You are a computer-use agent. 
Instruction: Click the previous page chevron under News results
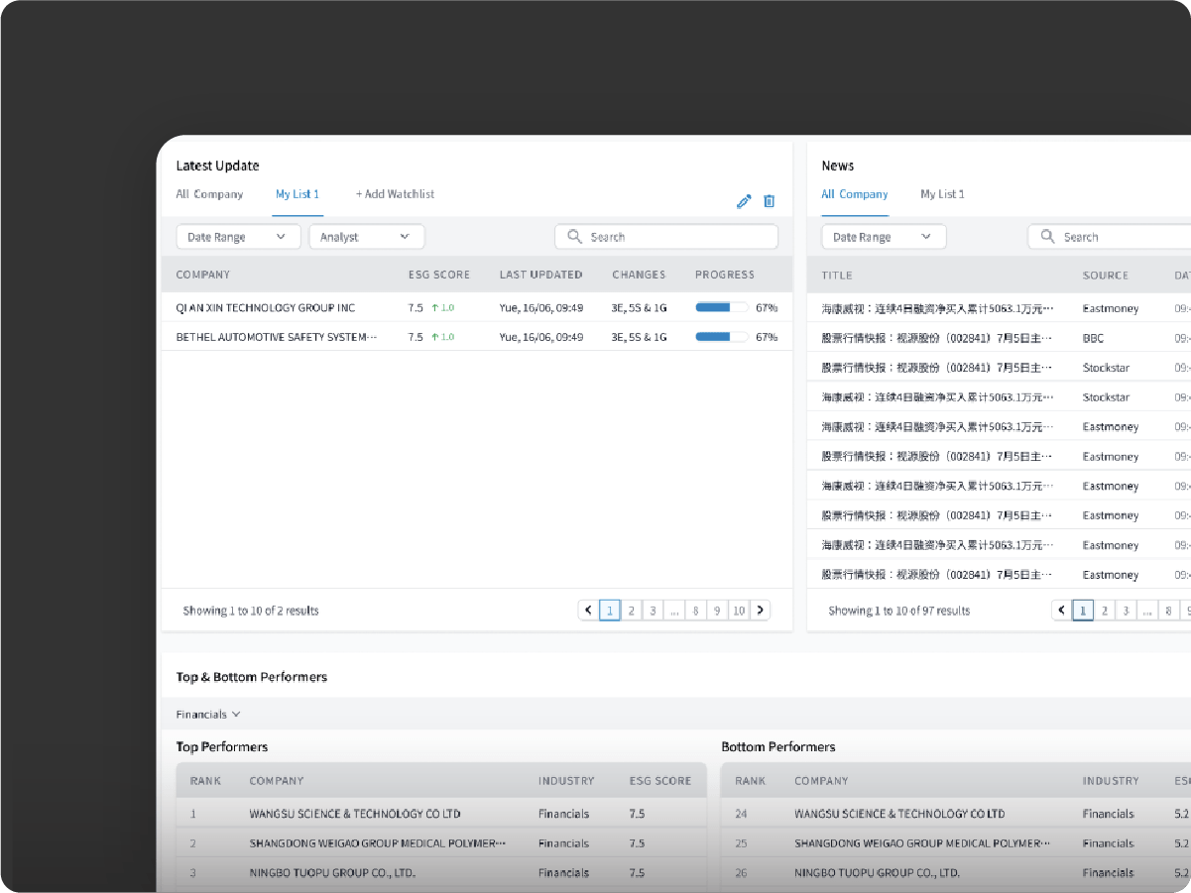[1060, 610]
